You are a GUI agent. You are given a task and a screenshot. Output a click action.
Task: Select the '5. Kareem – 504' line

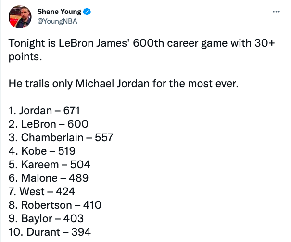(50, 164)
